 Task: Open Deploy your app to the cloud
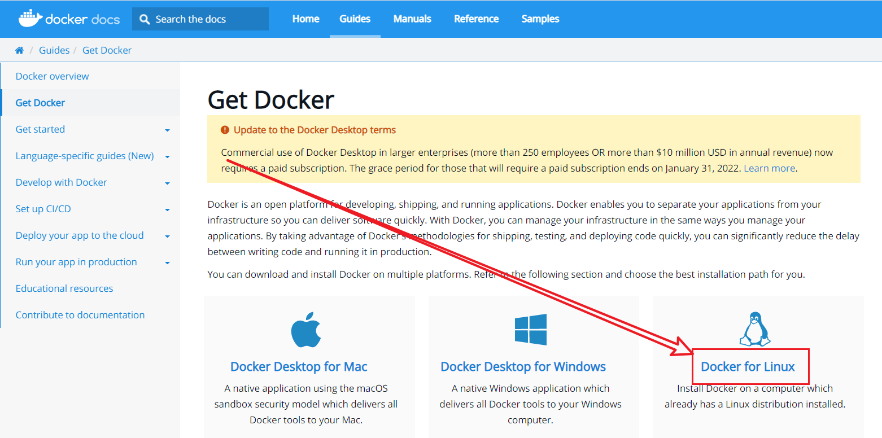(80, 235)
